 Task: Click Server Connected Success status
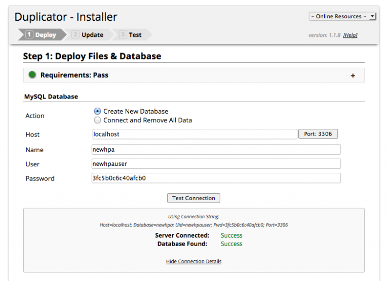231,236
